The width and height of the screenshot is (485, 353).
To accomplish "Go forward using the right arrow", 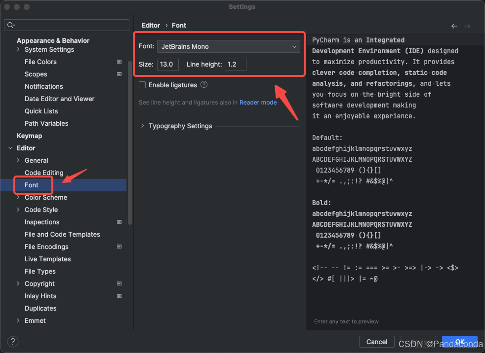I will pos(467,26).
